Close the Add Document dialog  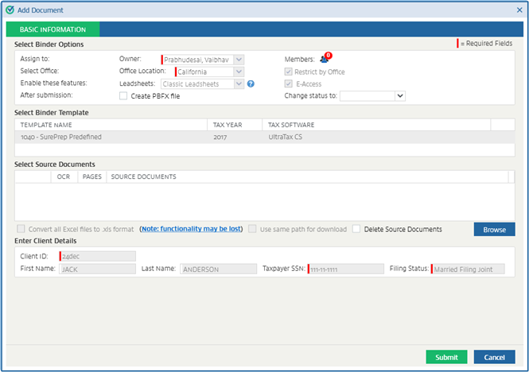tap(519, 10)
